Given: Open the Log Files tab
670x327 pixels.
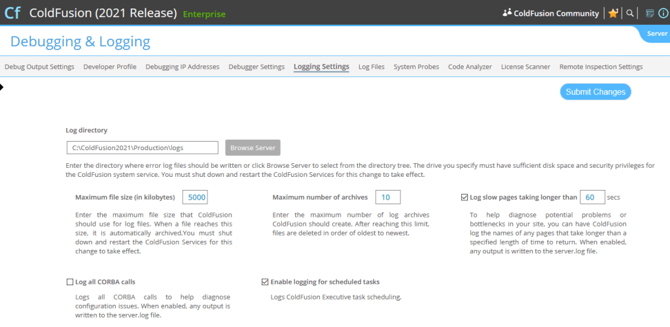Looking at the screenshot, I should (371, 67).
